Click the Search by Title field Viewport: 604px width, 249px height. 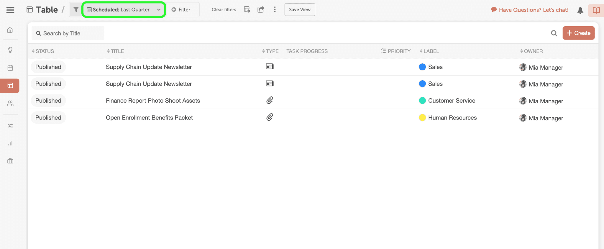(x=68, y=33)
